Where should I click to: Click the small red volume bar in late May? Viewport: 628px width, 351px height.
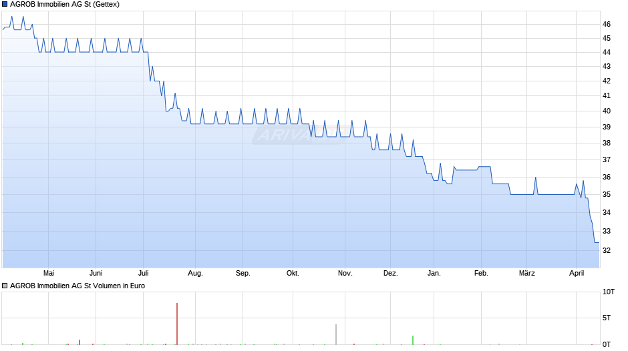click(x=80, y=342)
